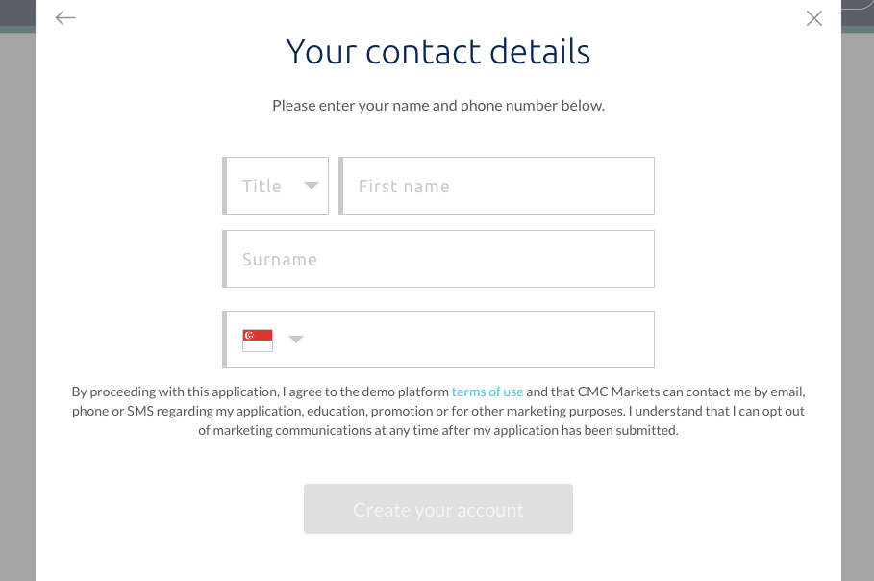Focus the First name field
This screenshot has height=581, width=874.
(x=497, y=186)
